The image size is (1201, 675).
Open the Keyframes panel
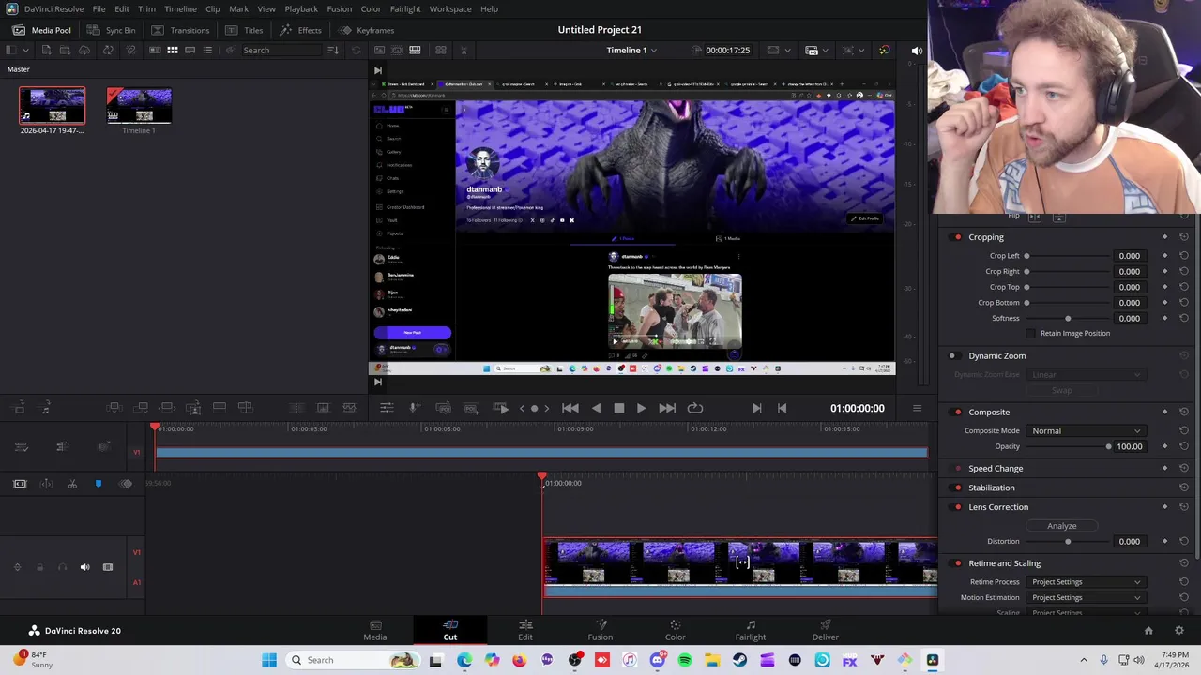coord(366,30)
